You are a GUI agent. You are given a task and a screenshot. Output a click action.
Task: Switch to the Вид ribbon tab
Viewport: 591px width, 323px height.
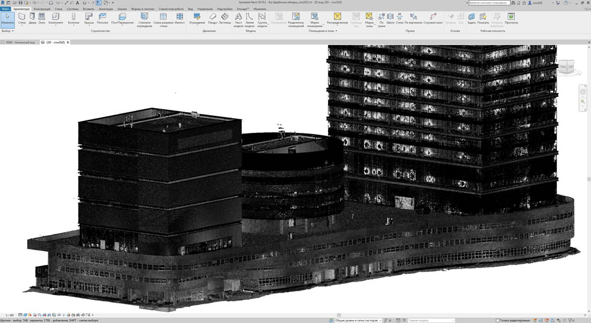coord(190,9)
